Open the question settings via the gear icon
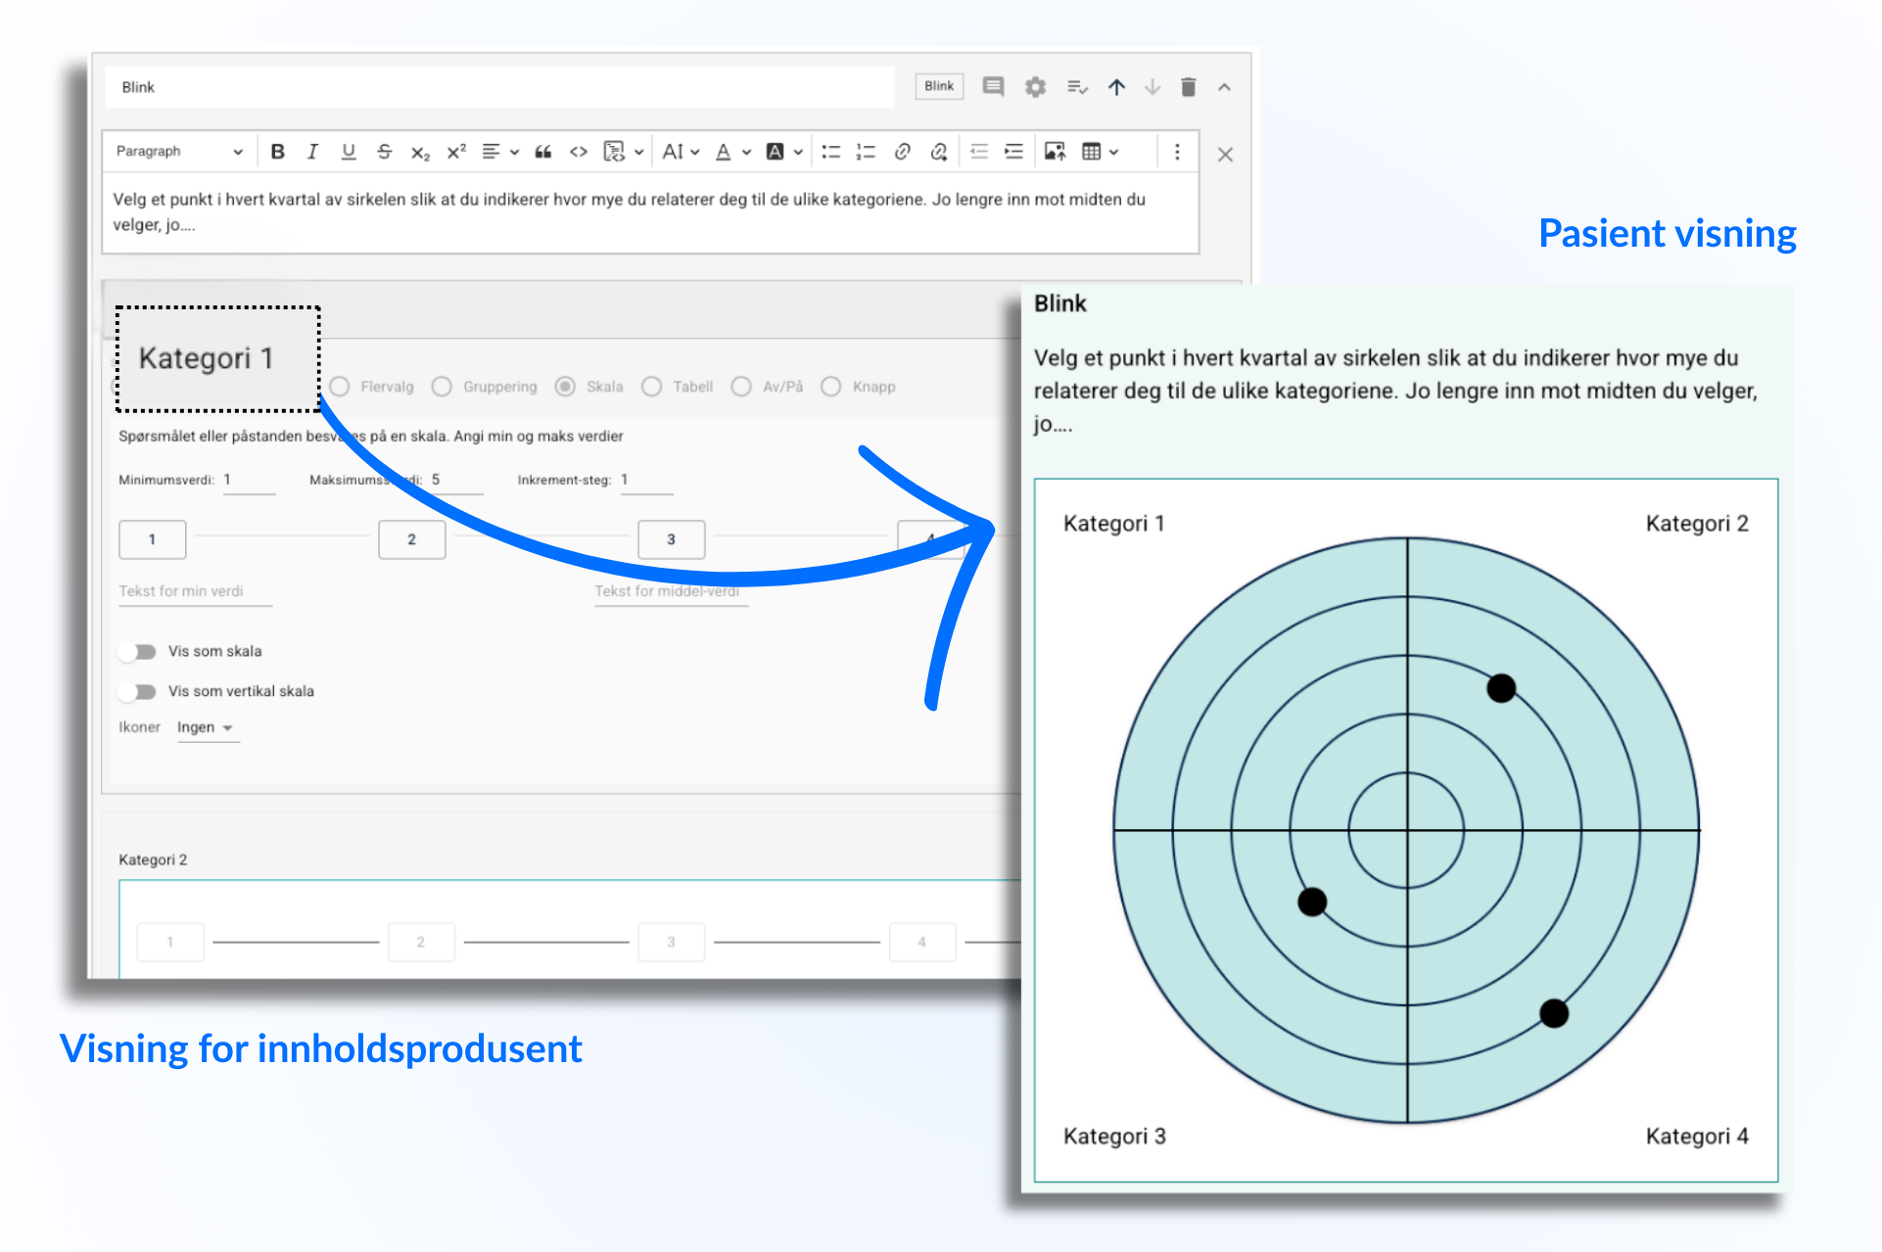This screenshot has height=1252, width=1882. pyautogui.click(x=1035, y=87)
